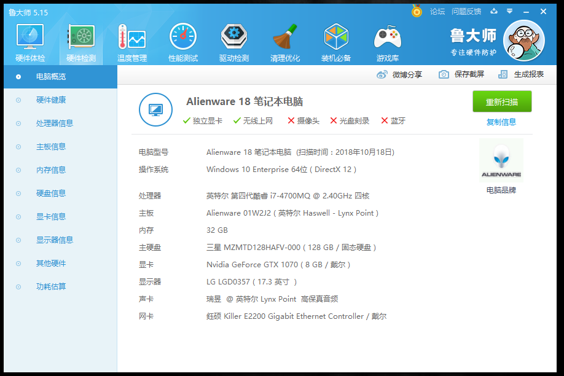Open 清理优化 cleanup broom icon
Viewport: 564px width, 376px height.
point(285,42)
